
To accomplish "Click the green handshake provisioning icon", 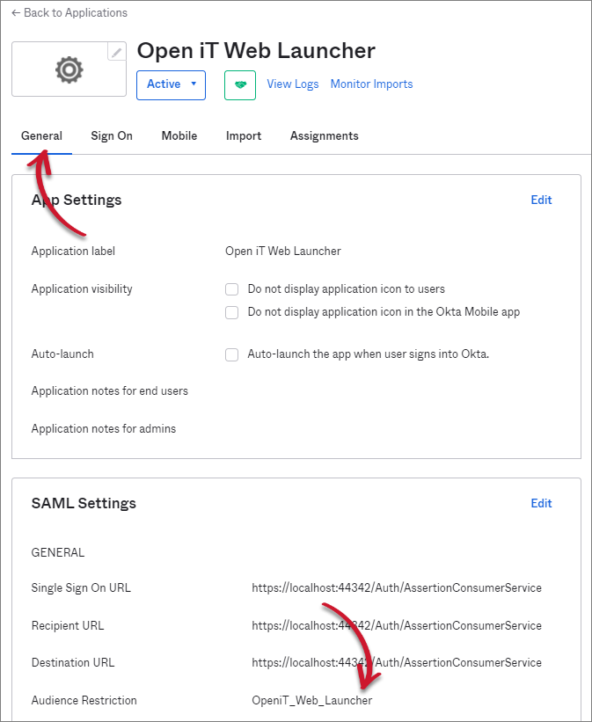I will coord(240,85).
